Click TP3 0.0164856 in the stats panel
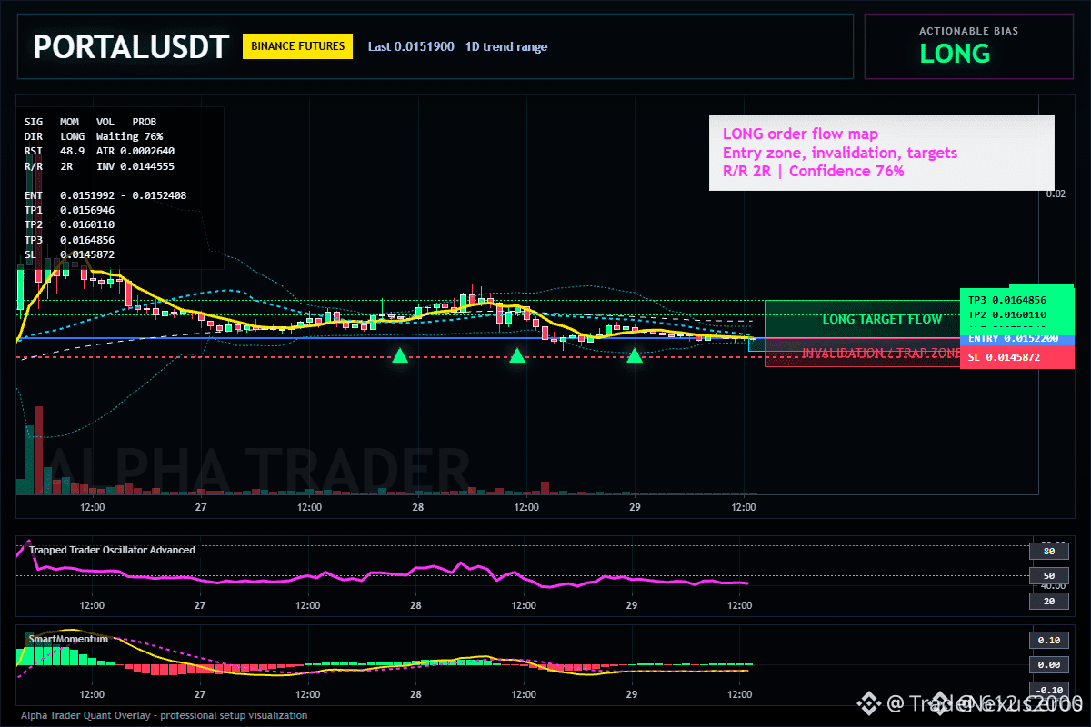This screenshot has width=1091, height=727. [69, 239]
